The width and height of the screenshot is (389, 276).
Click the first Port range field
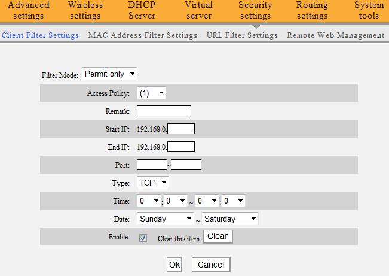pyautogui.click(x=151, y=165)
